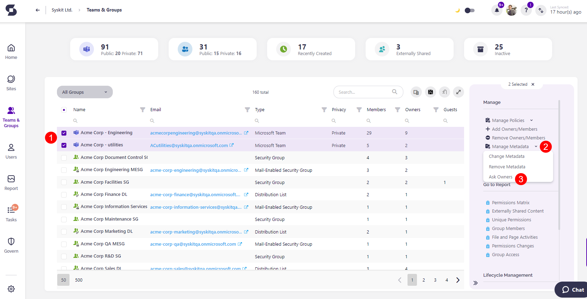Clear the 2 Selected chip

533,84
